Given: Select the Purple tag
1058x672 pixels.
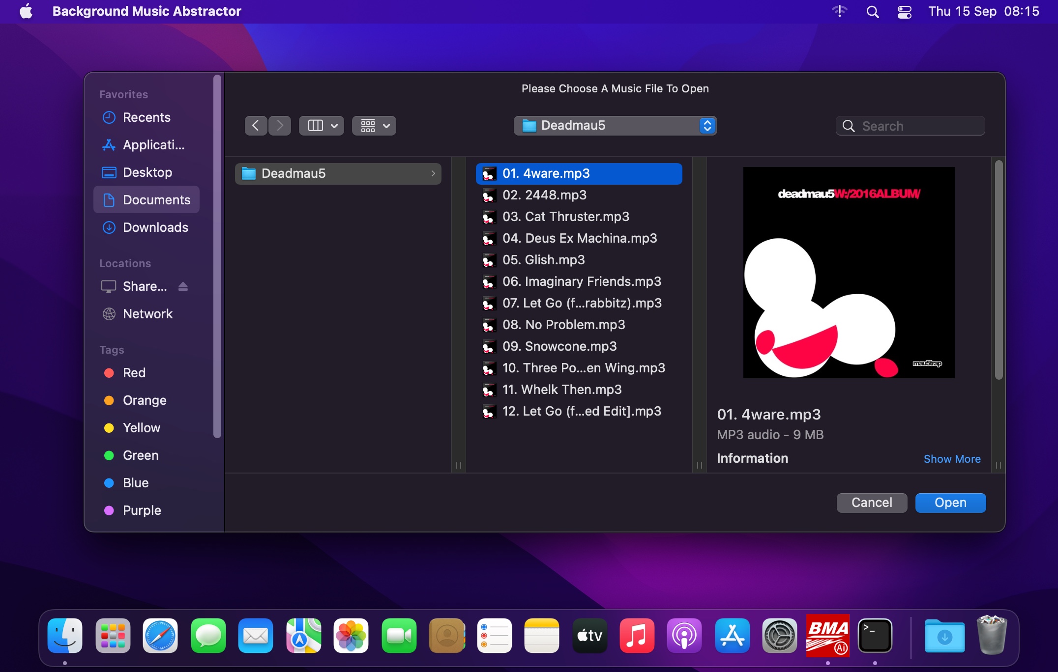Looking at the screenshot, I should 146,510.
